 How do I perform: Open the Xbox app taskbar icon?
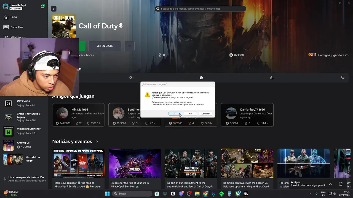pyautogui.click(x=238, y=194)
